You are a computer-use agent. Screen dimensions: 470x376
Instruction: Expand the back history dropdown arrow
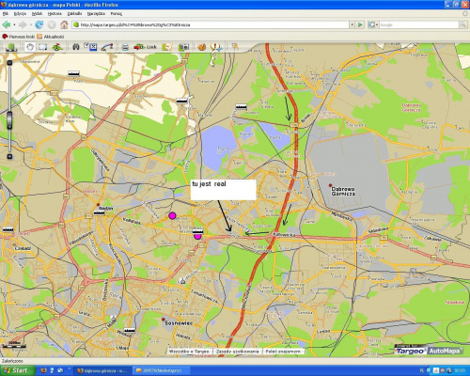click(14, 24)
